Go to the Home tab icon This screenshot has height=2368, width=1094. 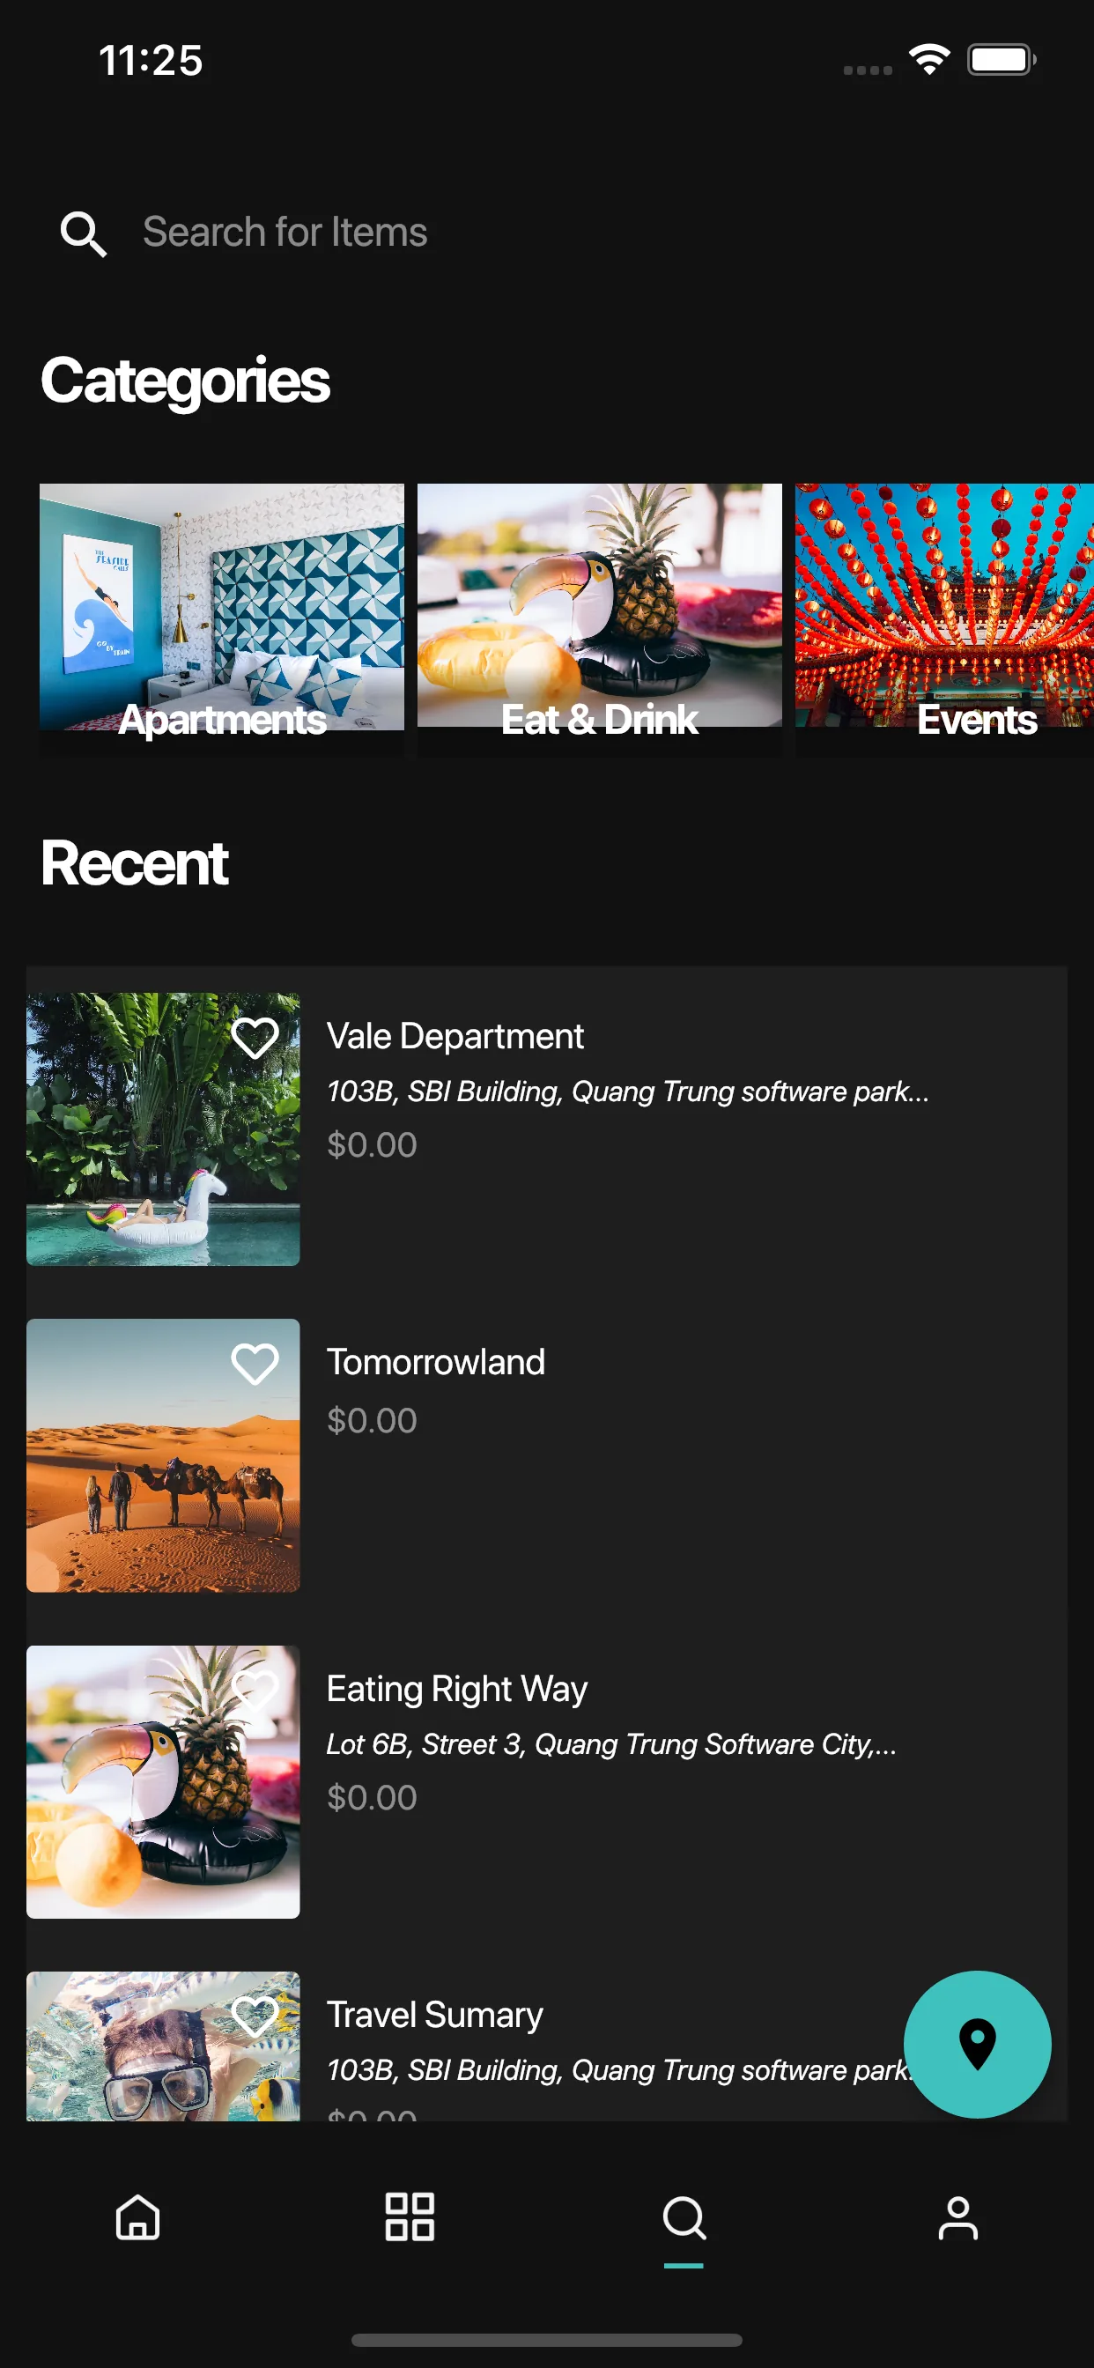(x=138, y=2216)
